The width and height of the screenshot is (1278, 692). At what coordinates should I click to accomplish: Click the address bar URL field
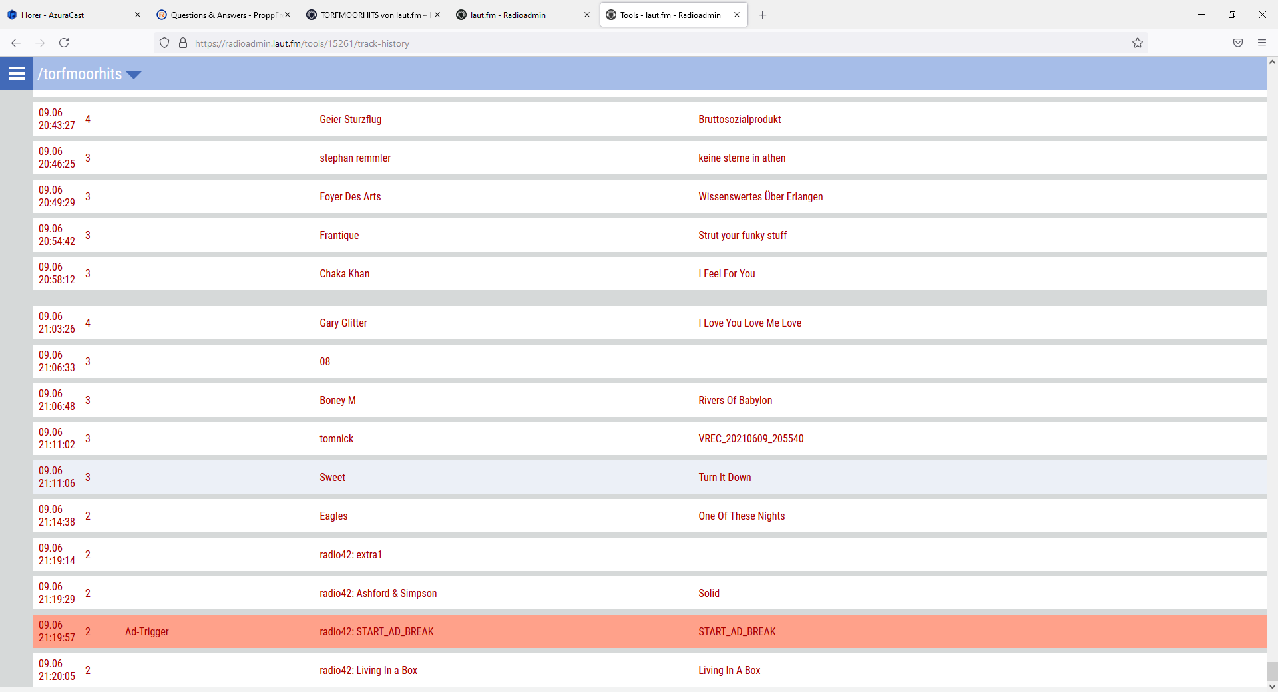click(x=652, y=43)
